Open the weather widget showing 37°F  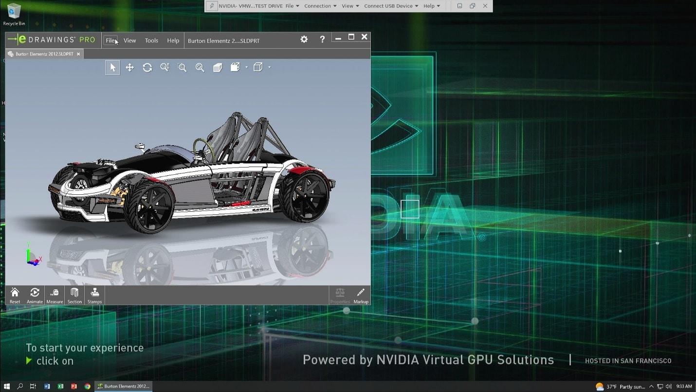tap(621, 387)
